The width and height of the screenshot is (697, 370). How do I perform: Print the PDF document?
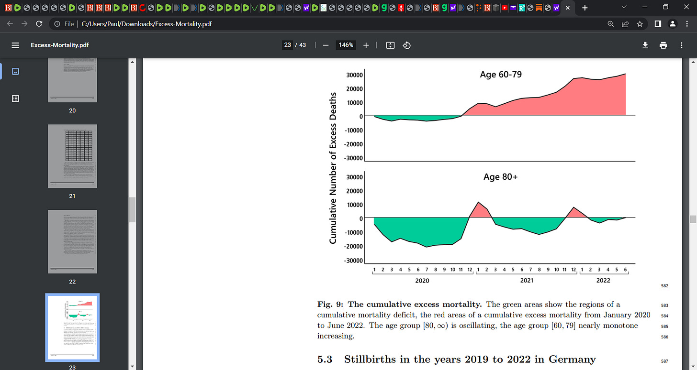coord(663,45)
